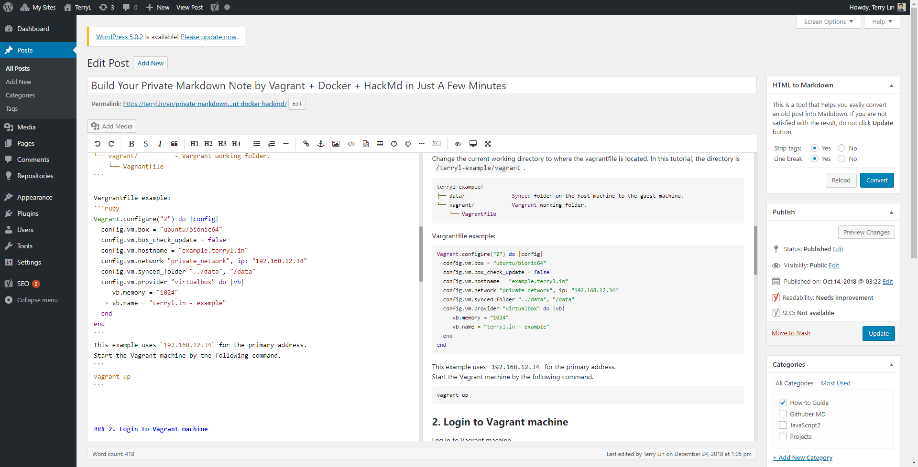
Task: Insert inline code with the code icon
Action: 351,144
